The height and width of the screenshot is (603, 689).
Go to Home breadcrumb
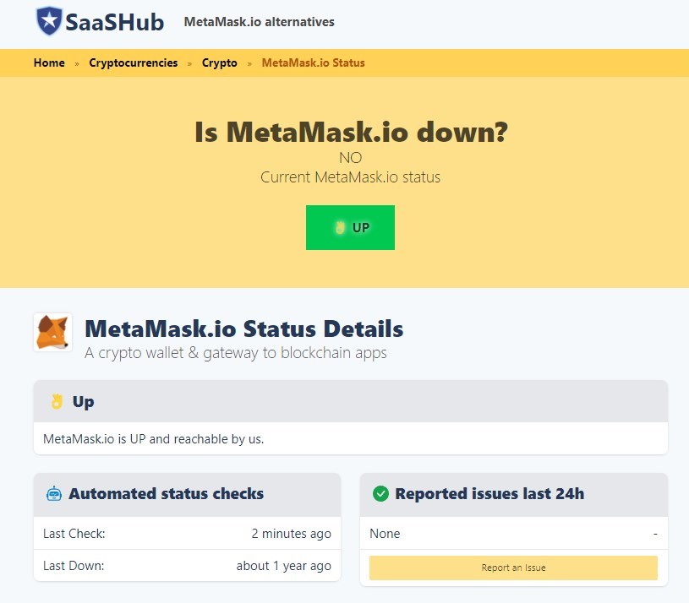pyautogui.click(x=49, y=62)
